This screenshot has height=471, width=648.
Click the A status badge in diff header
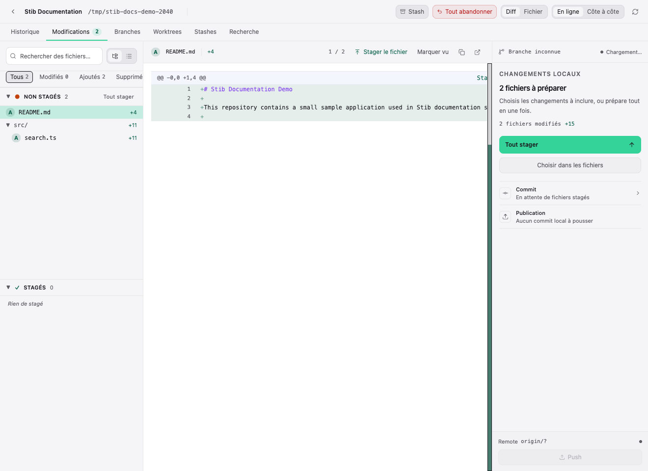coord(156,52)
